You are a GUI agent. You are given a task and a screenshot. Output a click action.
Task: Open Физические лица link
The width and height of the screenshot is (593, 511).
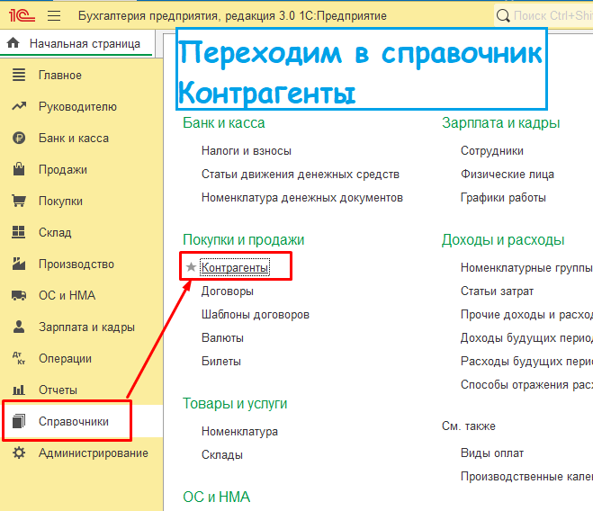508,175
